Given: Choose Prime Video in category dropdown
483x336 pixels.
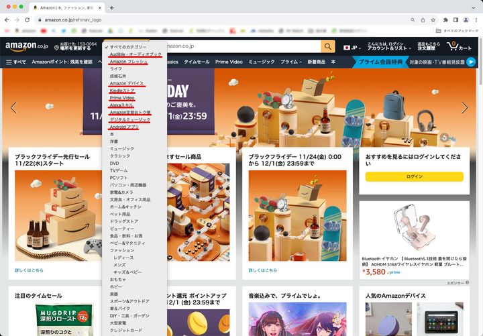Looking at the screenshot, I should point(122,98).
